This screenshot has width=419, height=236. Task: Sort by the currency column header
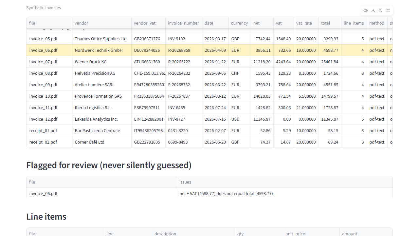click(240, 23)
